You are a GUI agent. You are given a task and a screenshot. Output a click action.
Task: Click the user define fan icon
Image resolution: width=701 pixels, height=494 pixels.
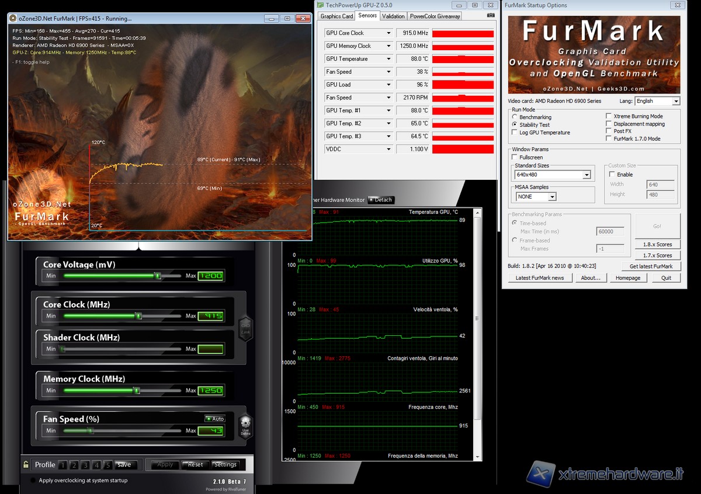246,425
